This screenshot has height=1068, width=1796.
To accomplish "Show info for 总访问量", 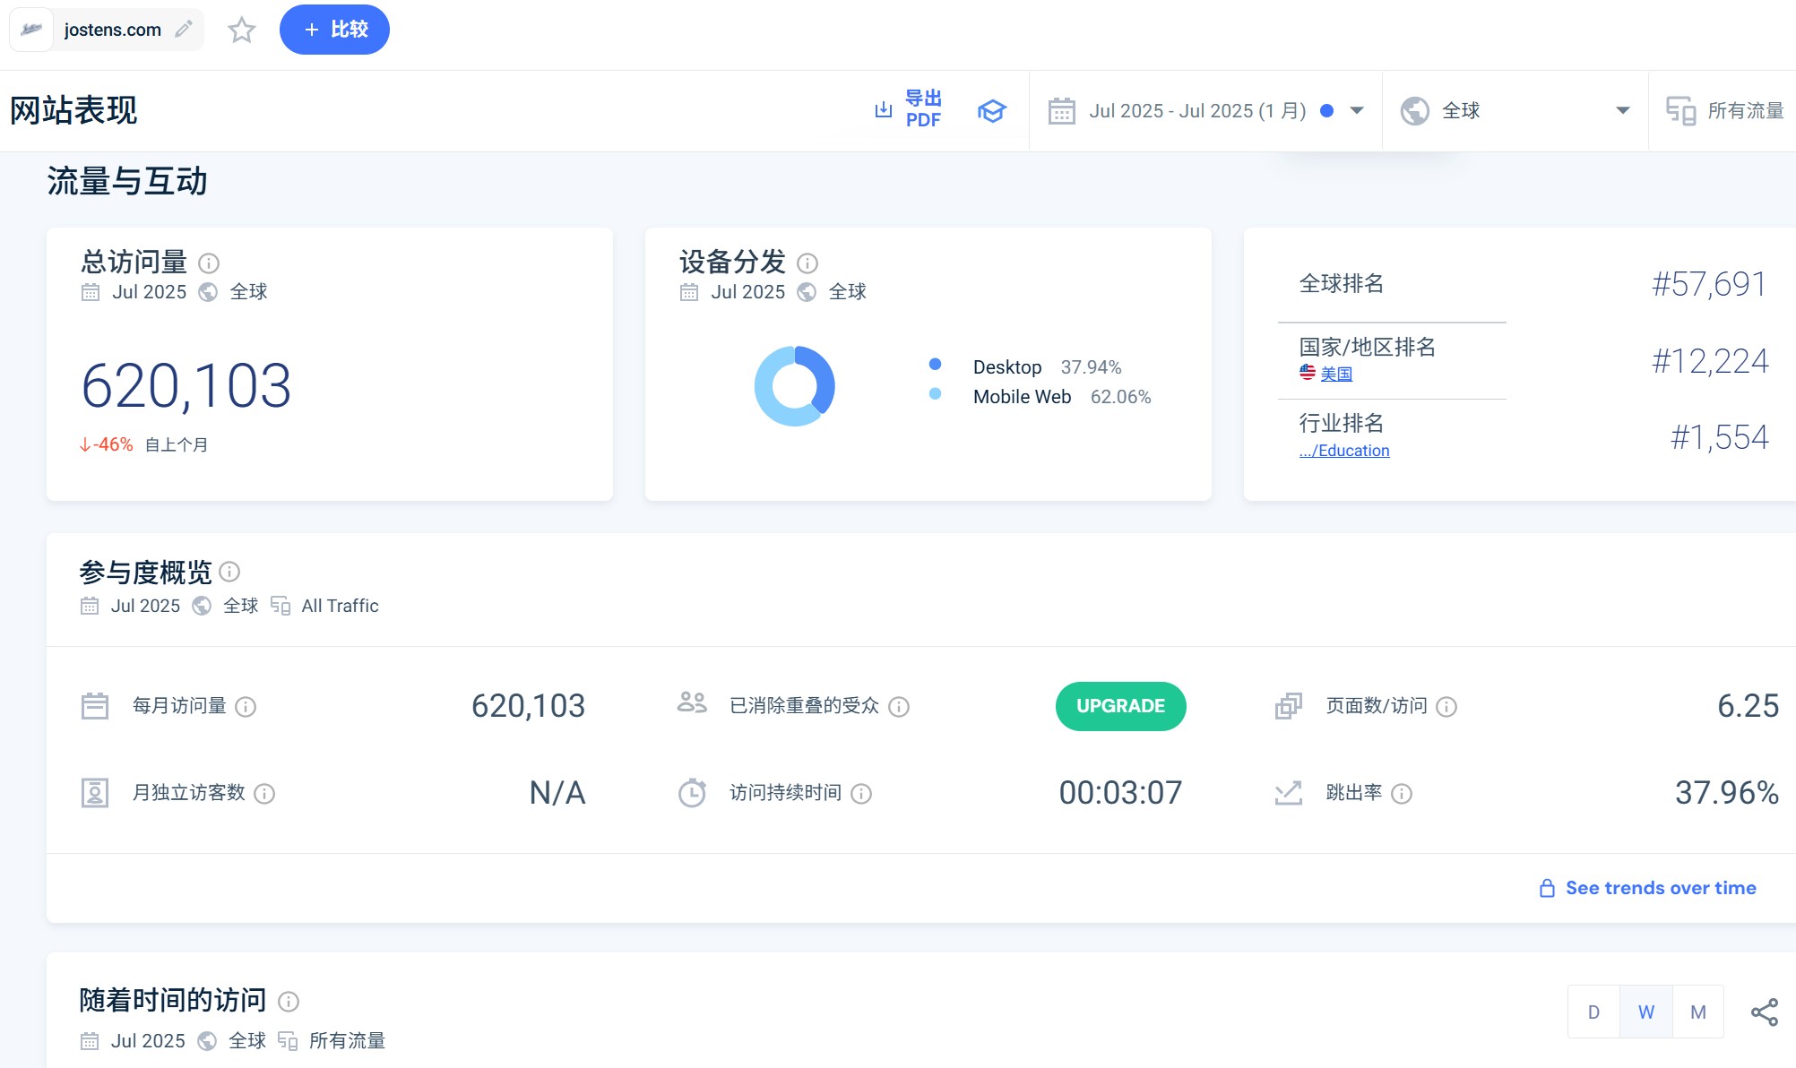I will [209, 263].
